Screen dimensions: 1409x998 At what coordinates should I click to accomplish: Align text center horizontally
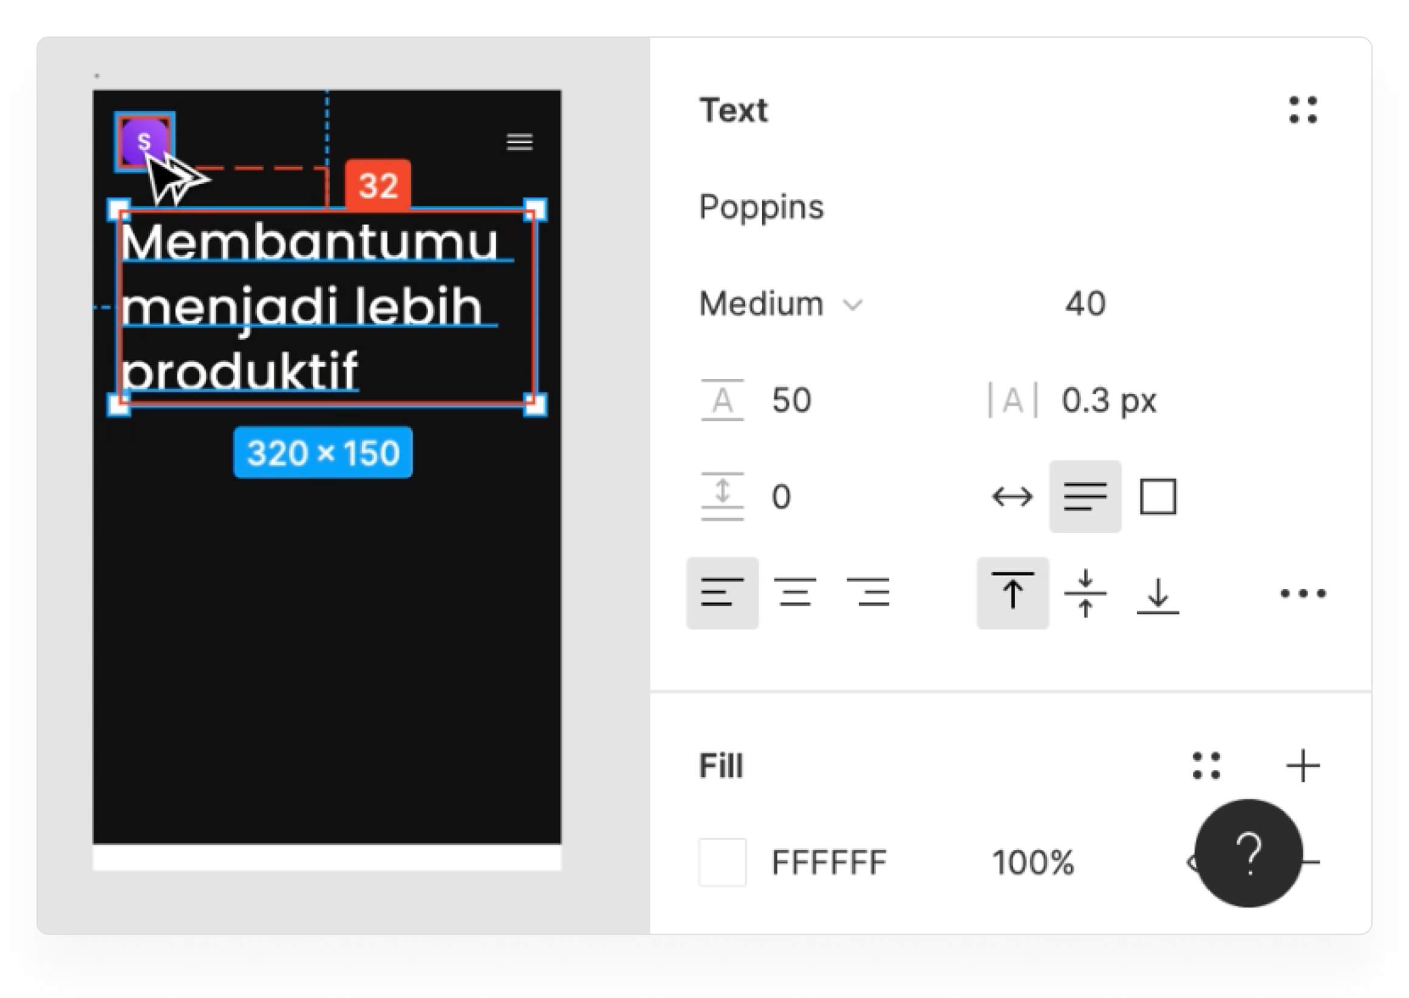point(795,593)
